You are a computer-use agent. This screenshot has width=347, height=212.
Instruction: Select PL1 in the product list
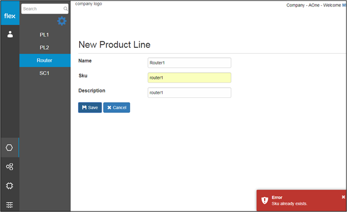[45, 35]
